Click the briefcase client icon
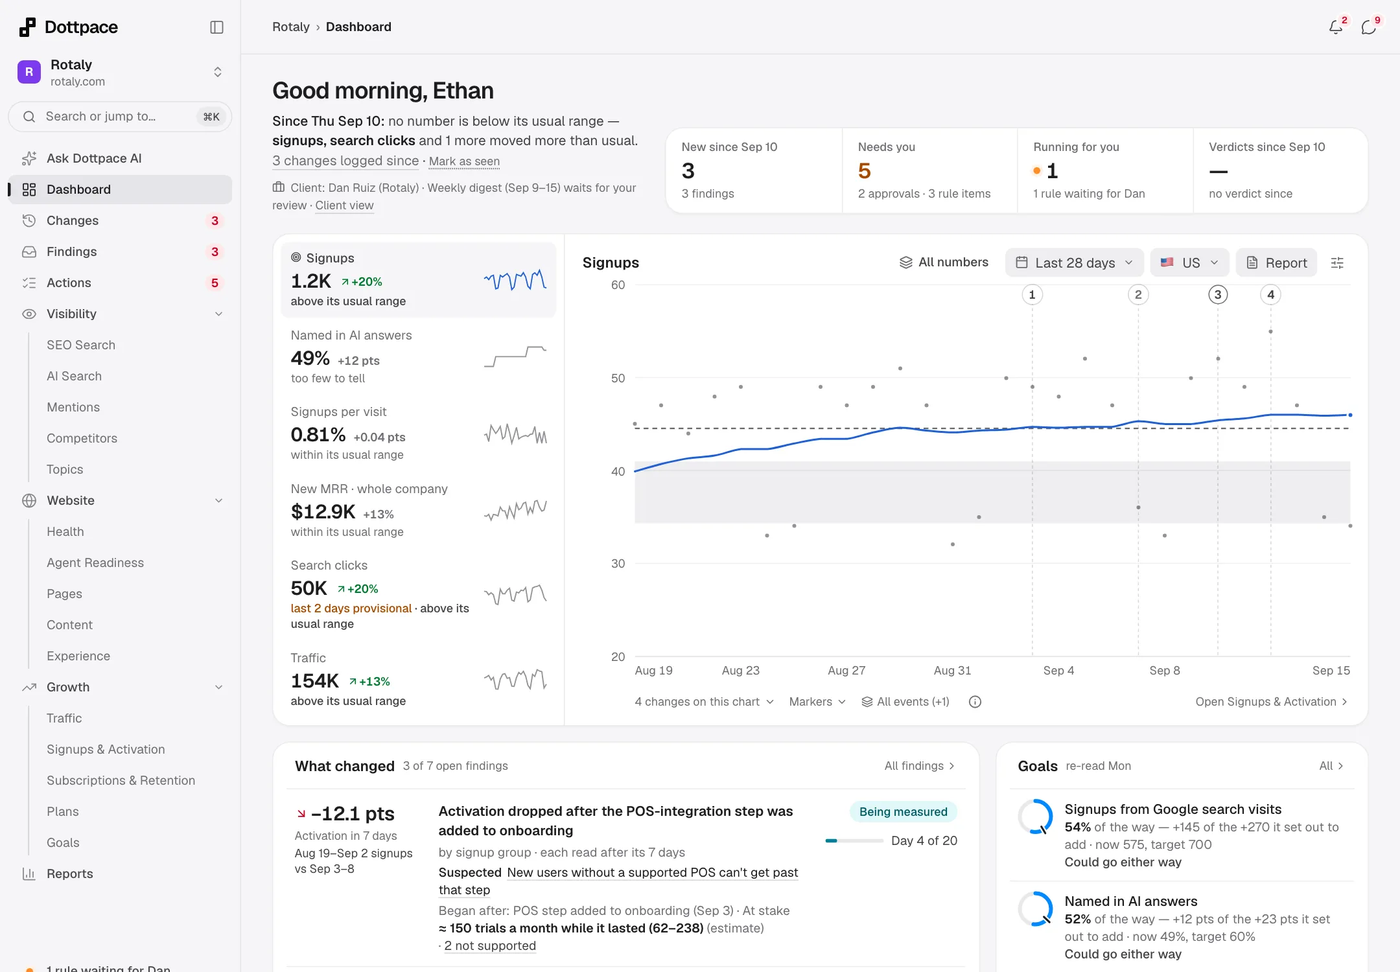The width and height of the screenshot is (1400, 972). pos(279,187)
